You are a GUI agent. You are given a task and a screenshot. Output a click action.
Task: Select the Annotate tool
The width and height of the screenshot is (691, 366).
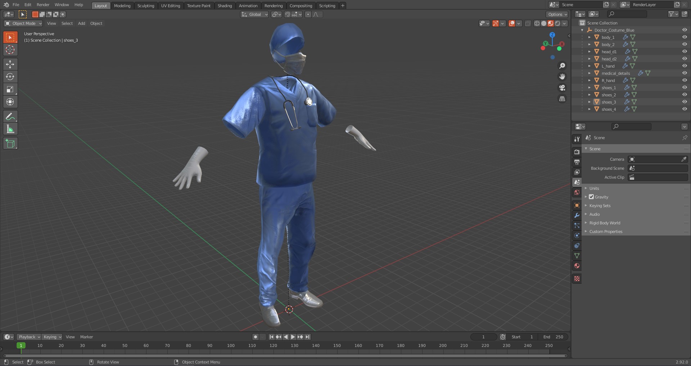click(x=10, y=116)
